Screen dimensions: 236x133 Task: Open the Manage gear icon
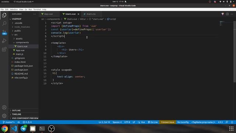4,116
